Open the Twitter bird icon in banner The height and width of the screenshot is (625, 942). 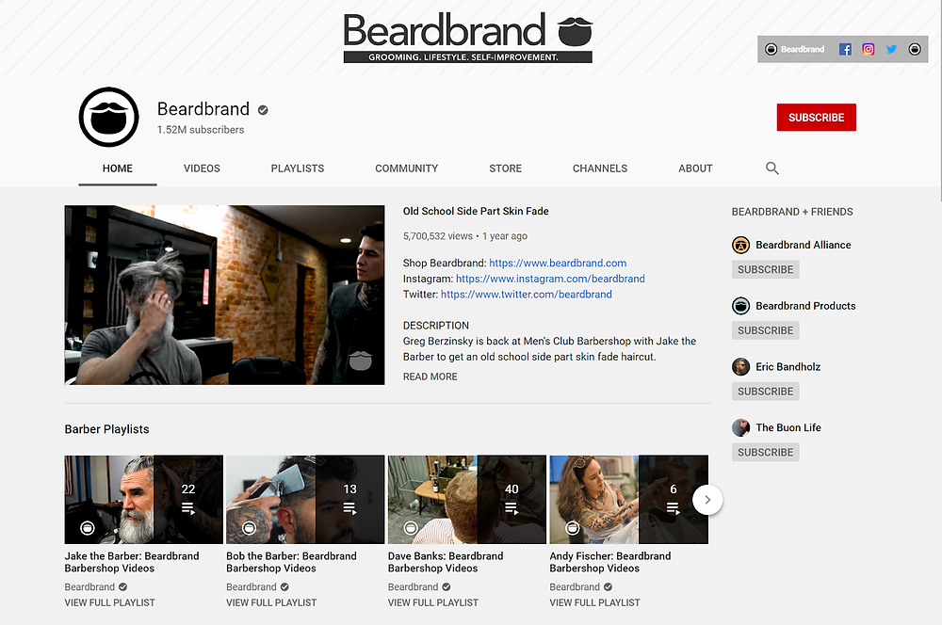(891, 49)
